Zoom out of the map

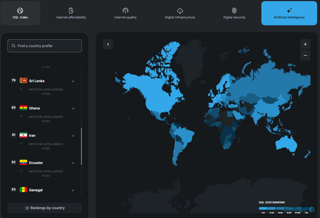[305, 55]
